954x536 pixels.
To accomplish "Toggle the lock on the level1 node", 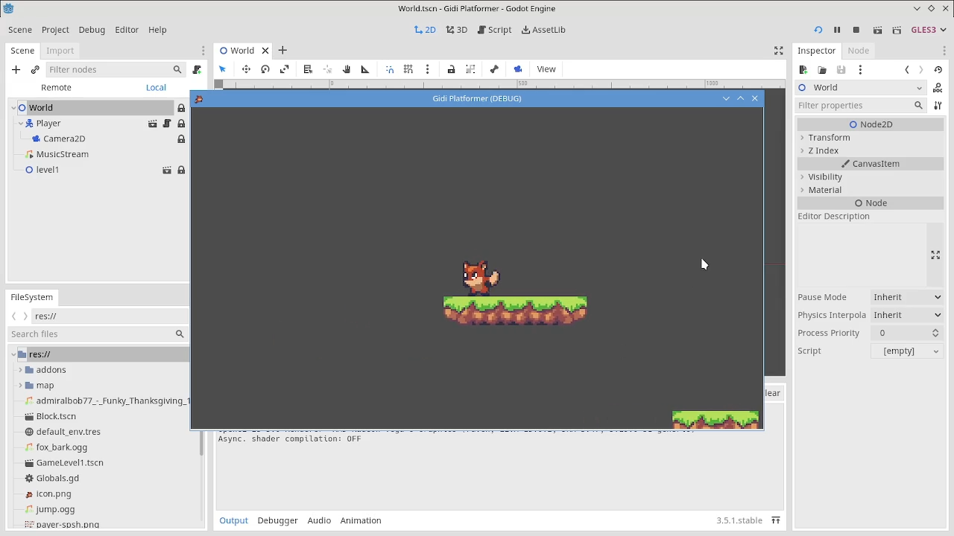I will pyautogui.click(x=181, y=170).
